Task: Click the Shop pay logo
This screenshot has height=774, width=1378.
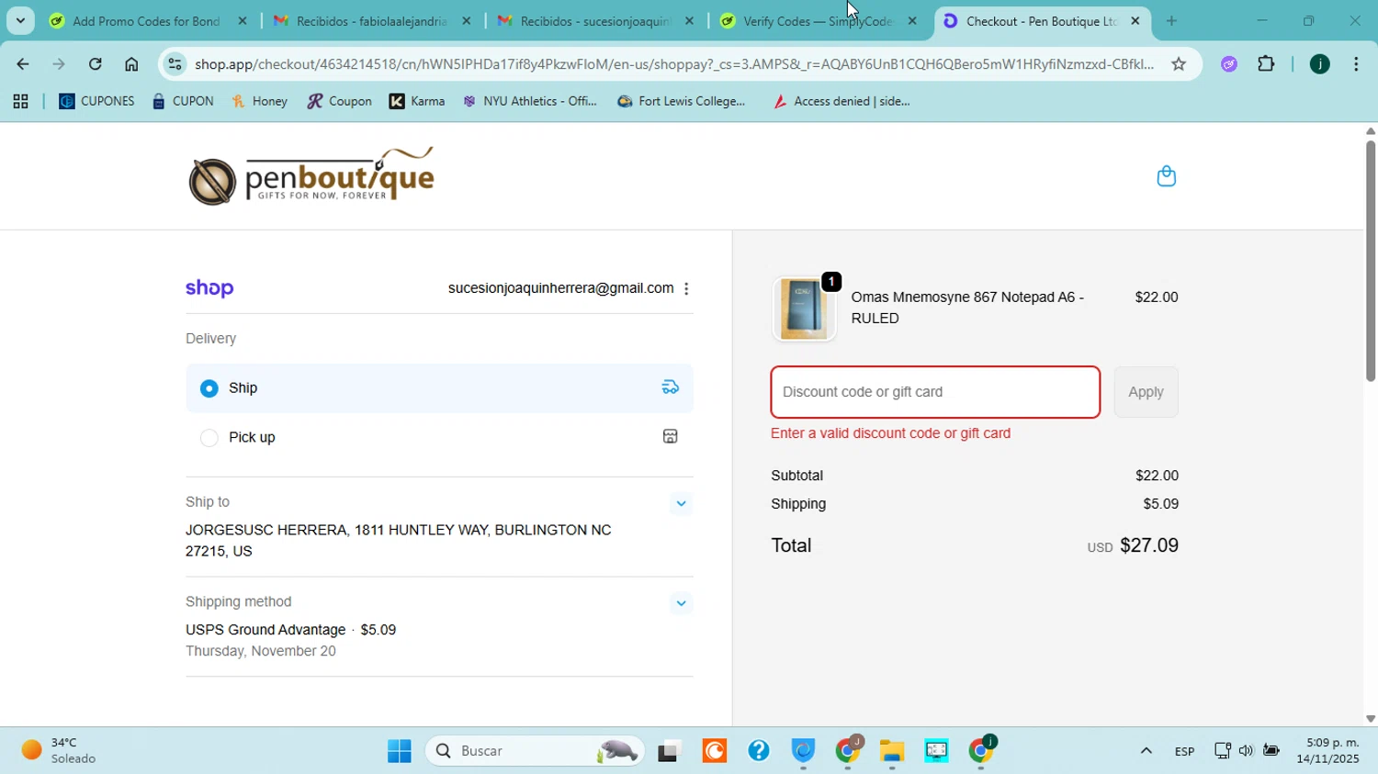Action: 209,288
